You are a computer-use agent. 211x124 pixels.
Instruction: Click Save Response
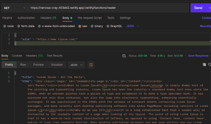click(198, 56)
